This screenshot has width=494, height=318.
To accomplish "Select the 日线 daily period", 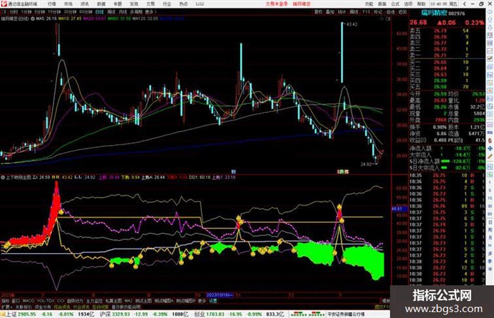I will [x=99, y=12].
